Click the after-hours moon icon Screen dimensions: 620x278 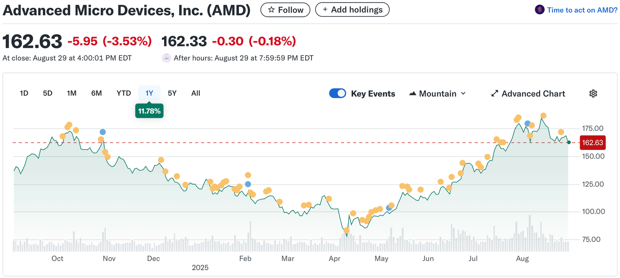point(166,58)
